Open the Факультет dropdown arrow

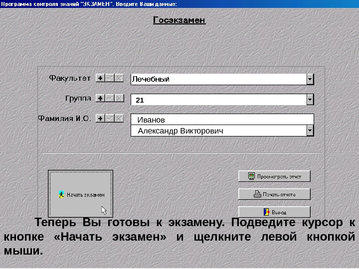310,79
